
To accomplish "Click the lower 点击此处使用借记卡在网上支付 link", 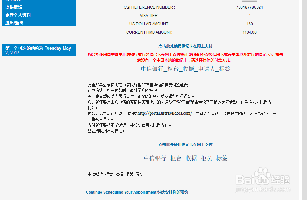I will click(x=185, y=144).
